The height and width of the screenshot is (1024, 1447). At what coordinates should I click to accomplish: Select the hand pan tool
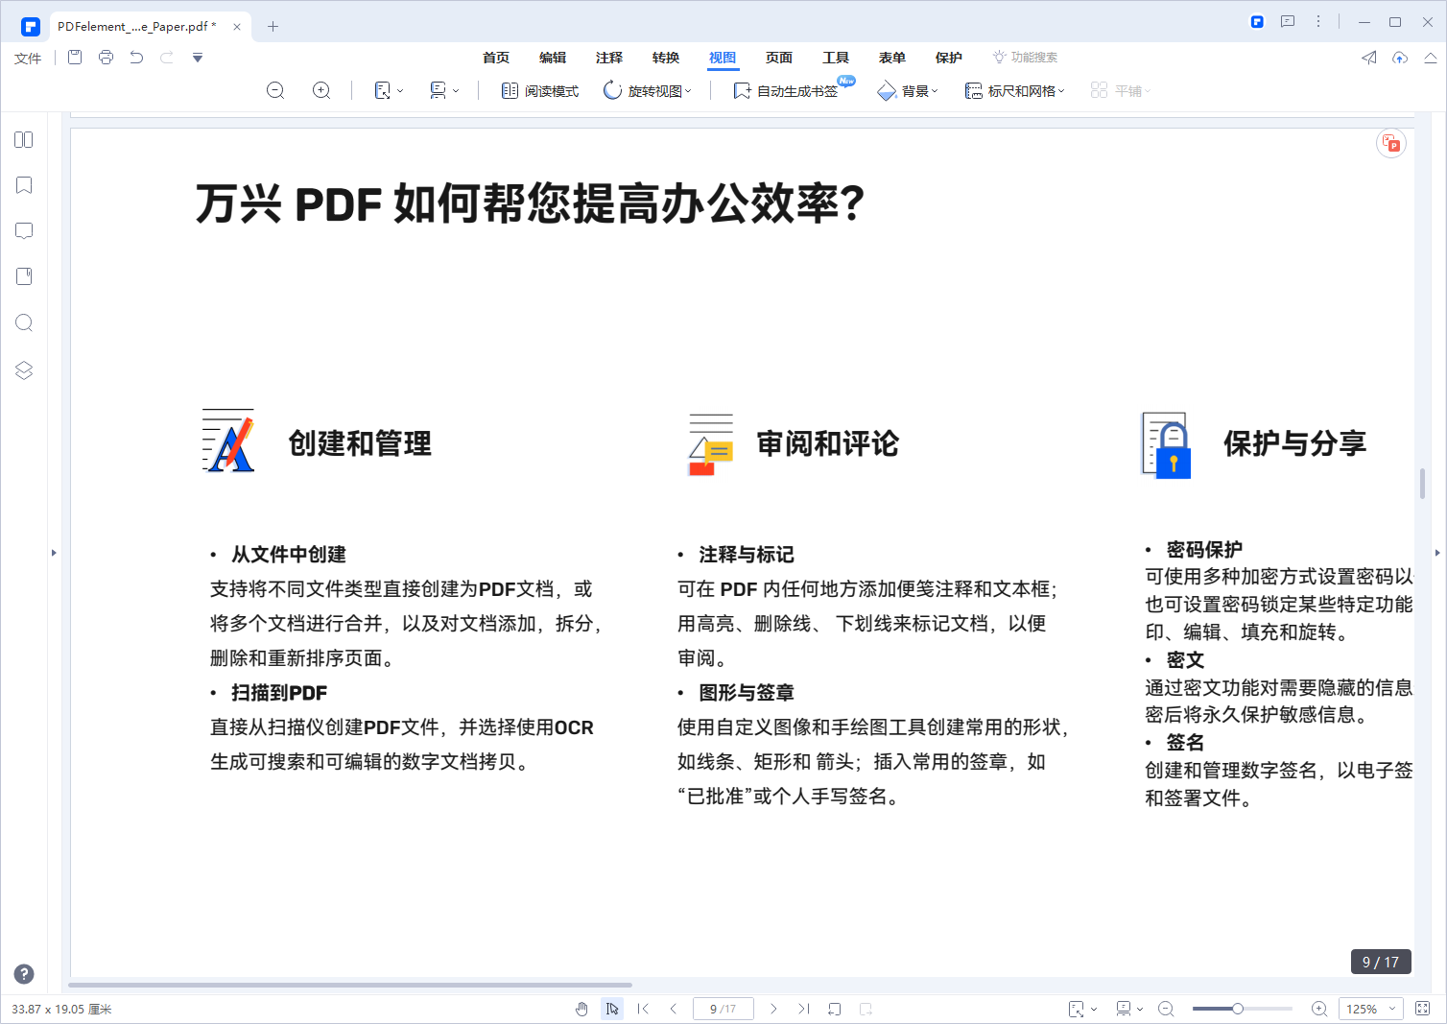(581, 1009)
